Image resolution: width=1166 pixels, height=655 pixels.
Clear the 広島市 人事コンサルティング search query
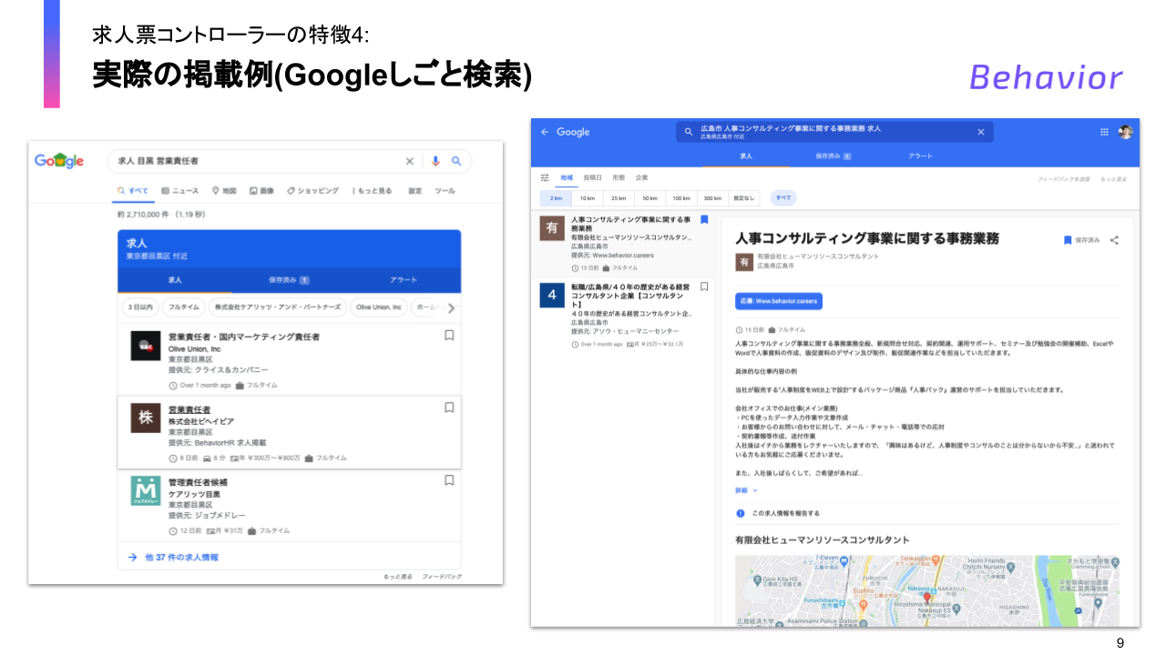[x=981, y=132]
